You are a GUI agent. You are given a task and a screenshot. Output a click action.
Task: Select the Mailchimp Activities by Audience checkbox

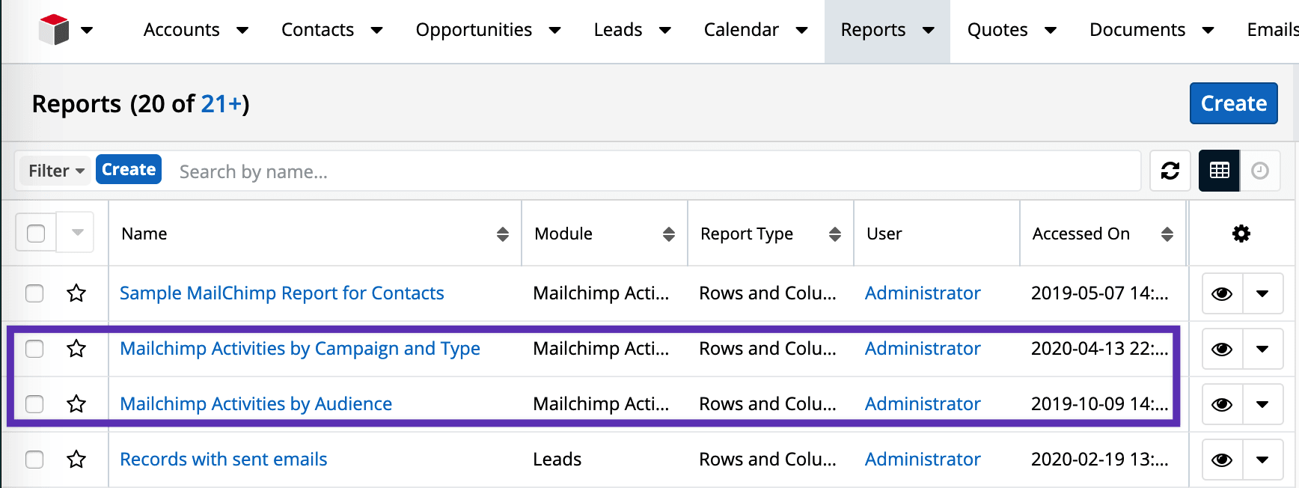[34, 403]
